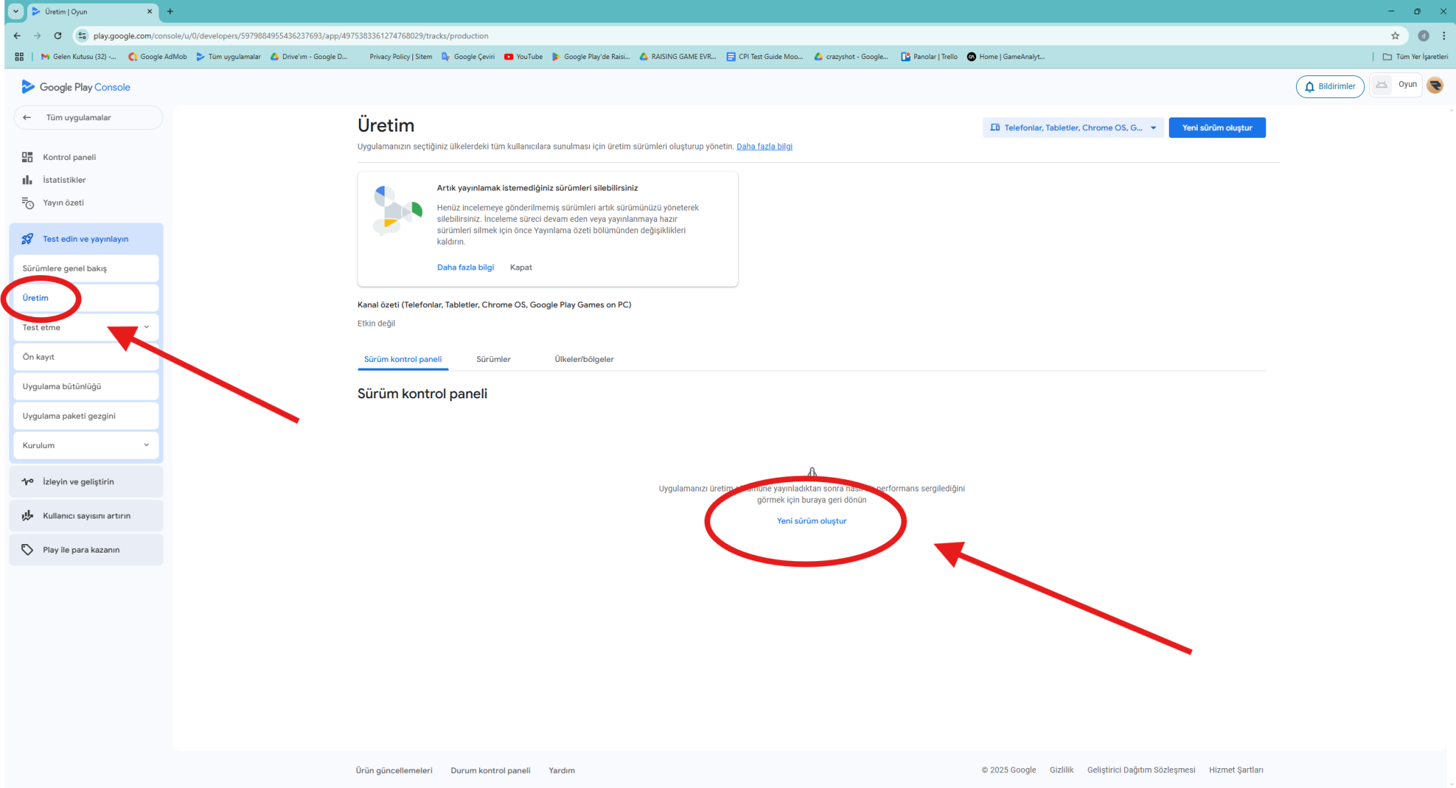Image resolution: width=1456 pixels, height=788 pixels.
Task: Open the device type dropdown Telefonlar, Tabletler
Action: 1073,128
